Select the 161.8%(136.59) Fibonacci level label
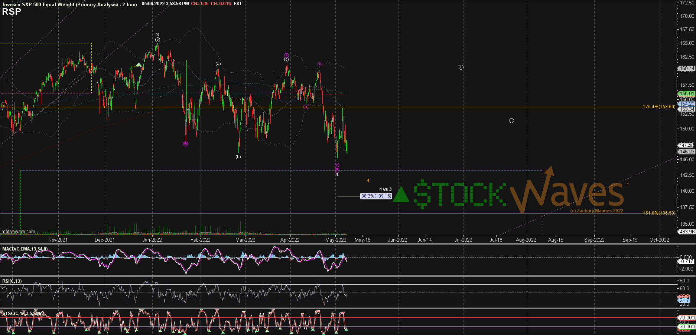 tap(659, 213)
